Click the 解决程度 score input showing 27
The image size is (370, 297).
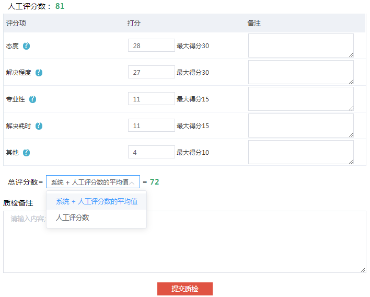click(151, 72)
